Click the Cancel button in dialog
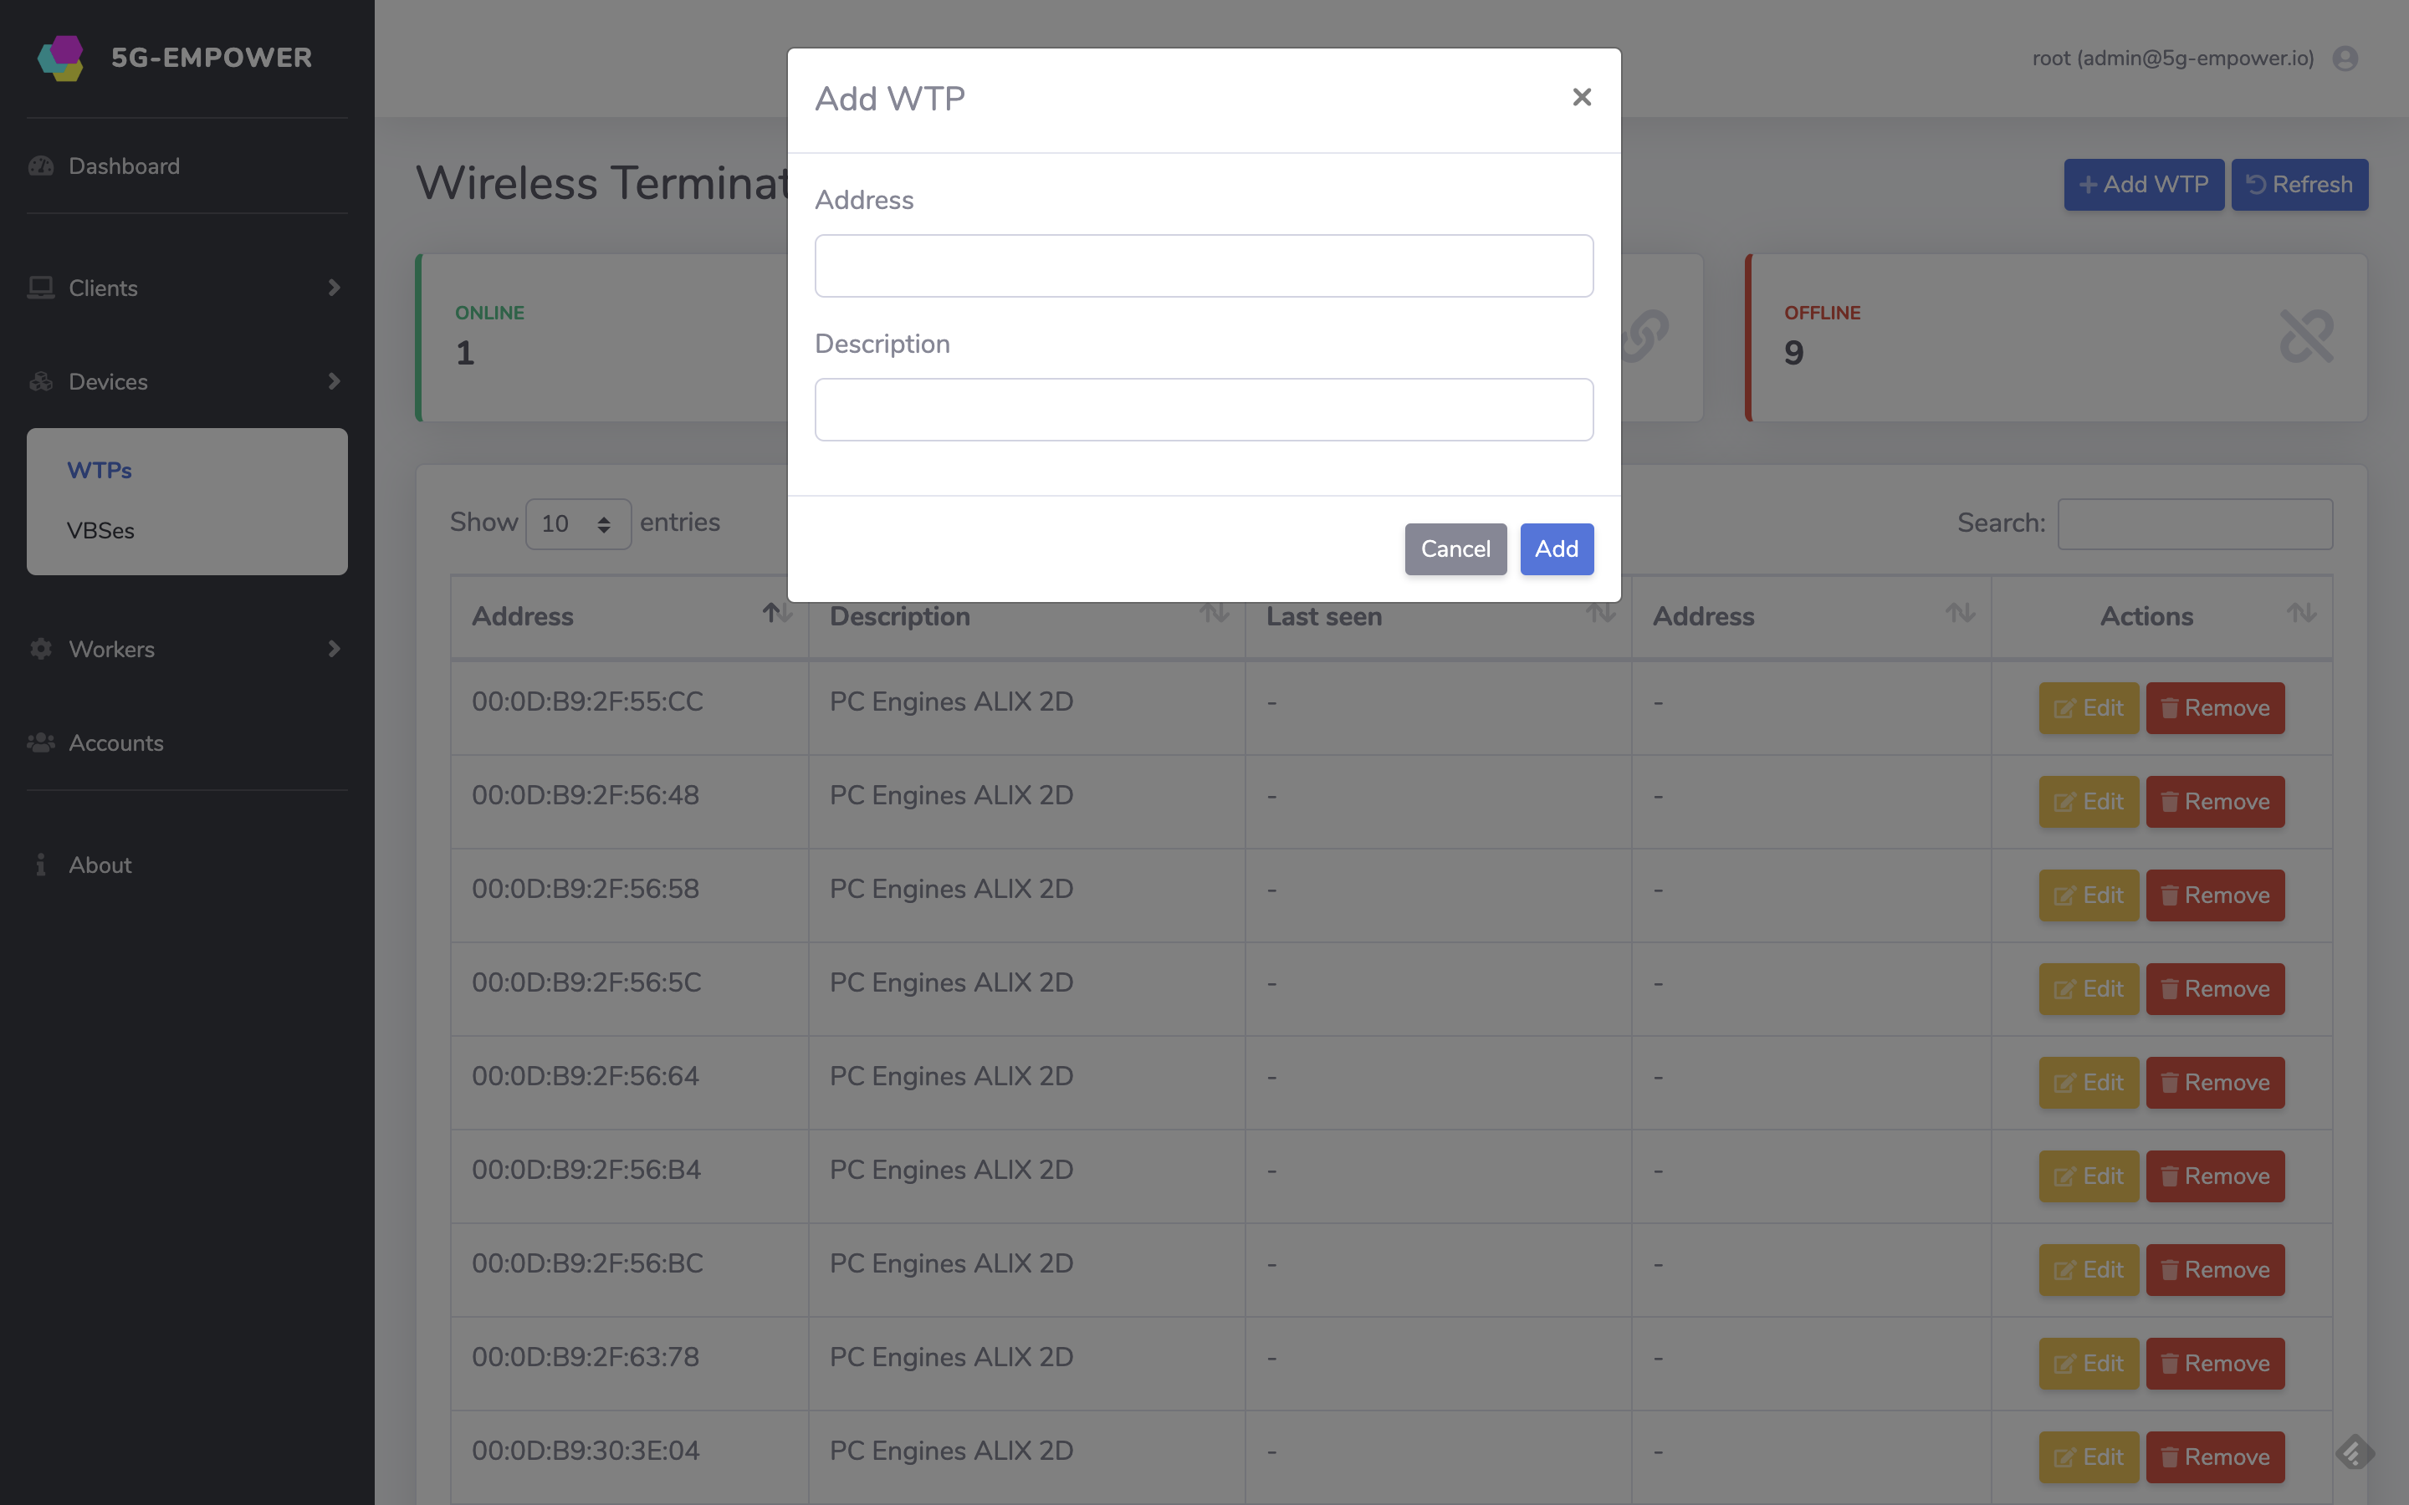Screen dimensions: 2409x1505 click(1455, 548)
